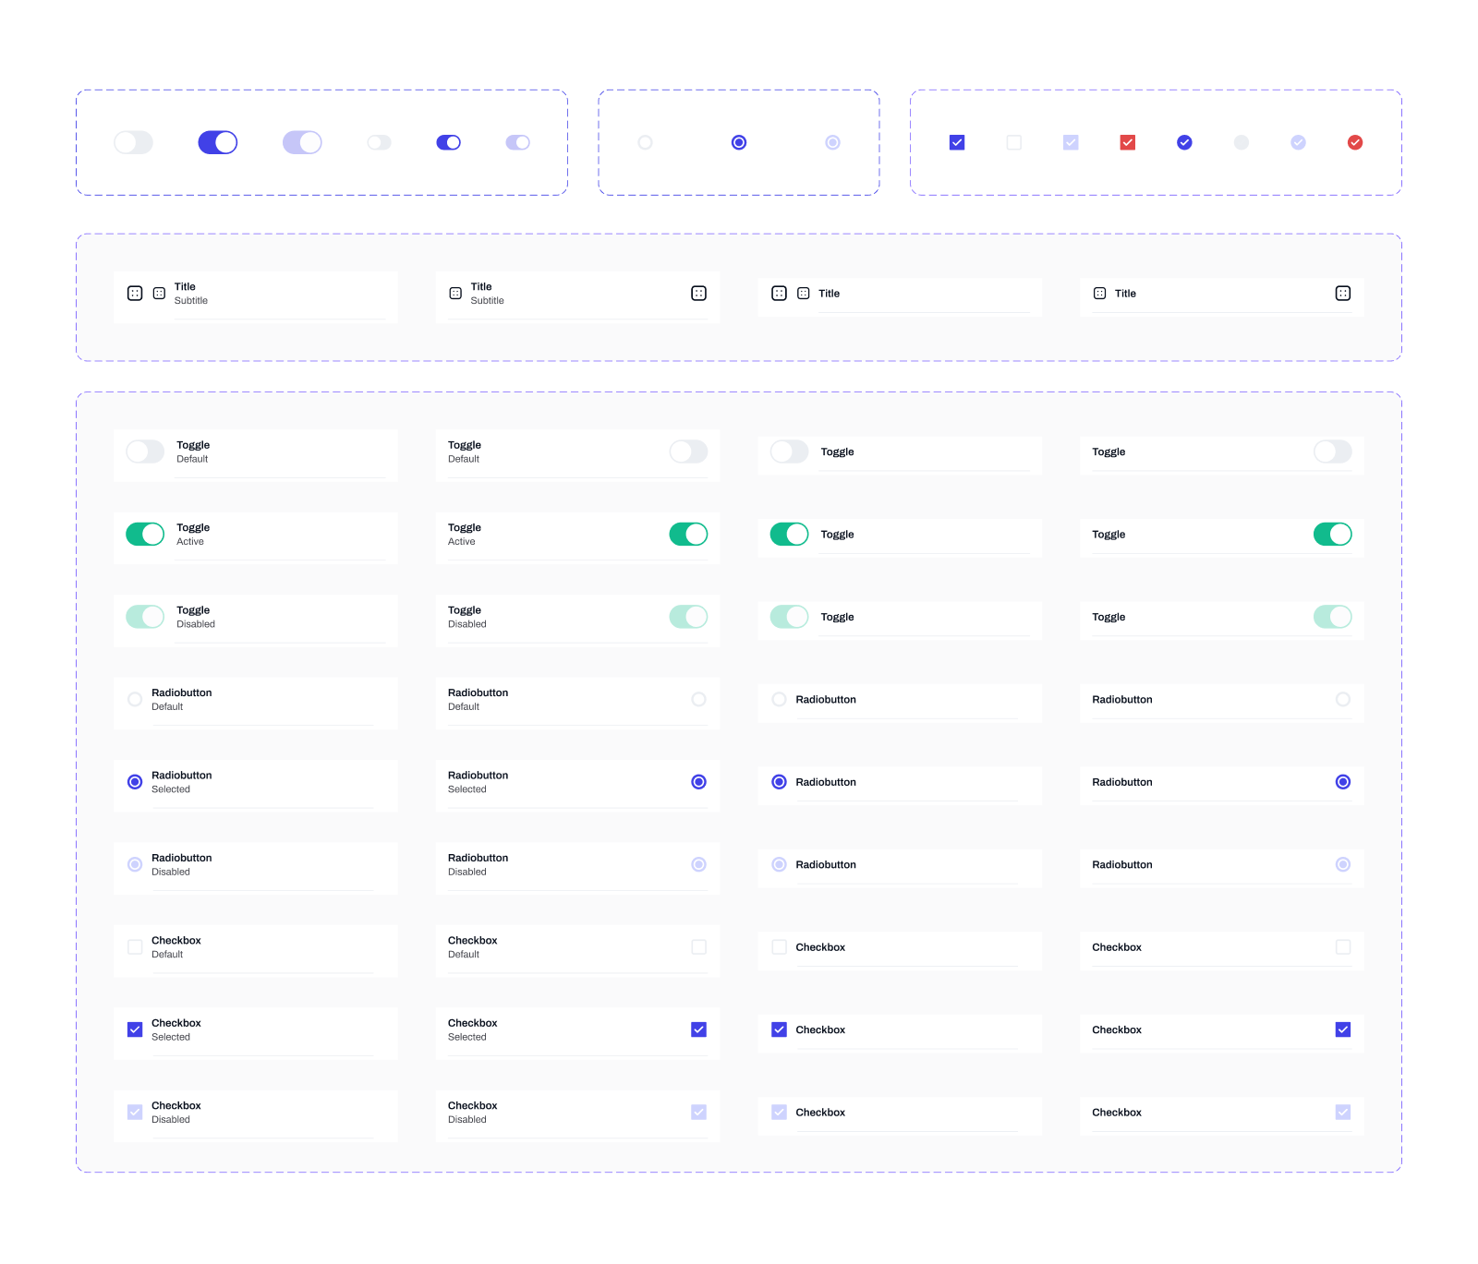Click the empty gray circle in checkbox samples

[1242, 142]
